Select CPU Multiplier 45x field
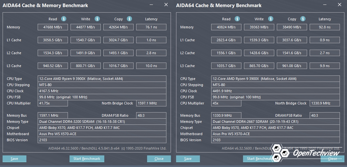The width and height of the screenshot is (347, 167). click(x=226, y=103)
